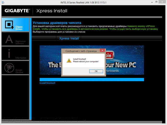Click the app icon in title bar
Image resolution: width=167 pixels, height=125 pixels.
point(3,2)
